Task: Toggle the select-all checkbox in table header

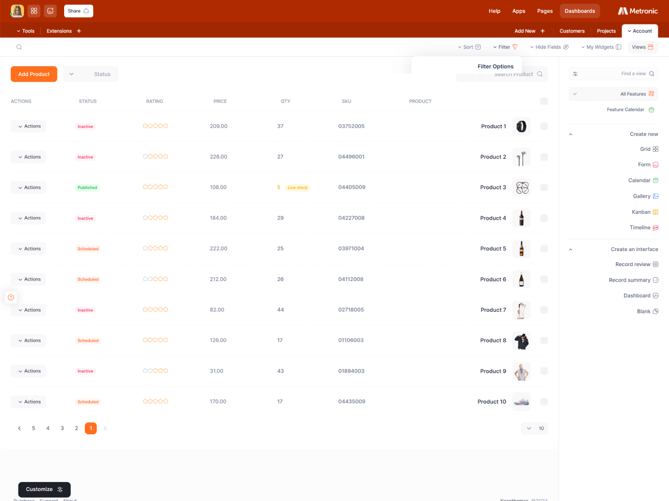Action: pos(544,101)
